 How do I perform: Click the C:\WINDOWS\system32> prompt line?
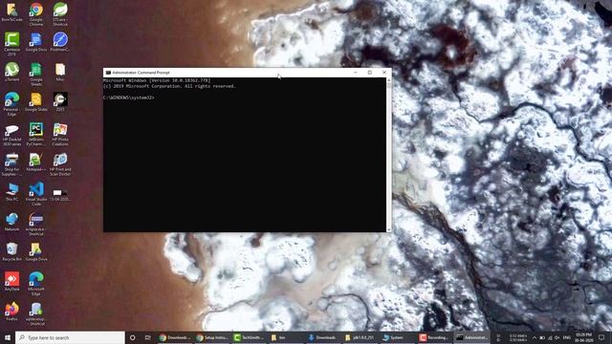point(129,97)
